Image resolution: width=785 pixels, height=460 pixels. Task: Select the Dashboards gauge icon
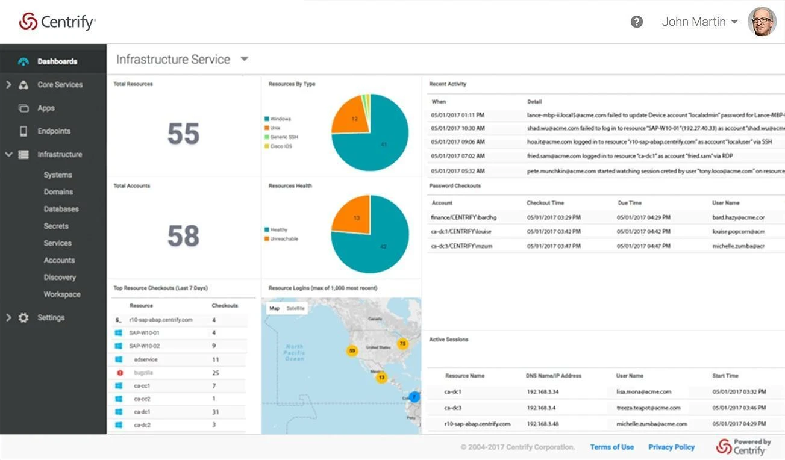click(x=23, y=61)
